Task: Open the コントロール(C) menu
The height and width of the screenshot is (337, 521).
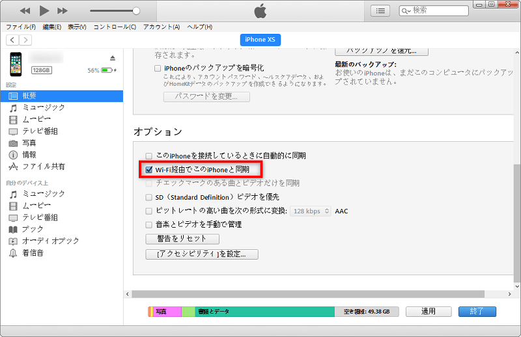Action: pyautogui.click(x=115, y=27)
